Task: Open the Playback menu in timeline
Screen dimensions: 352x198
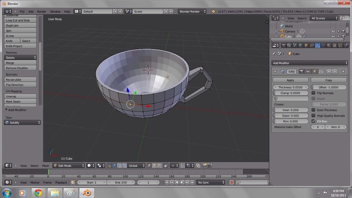Action: (61, 183)
